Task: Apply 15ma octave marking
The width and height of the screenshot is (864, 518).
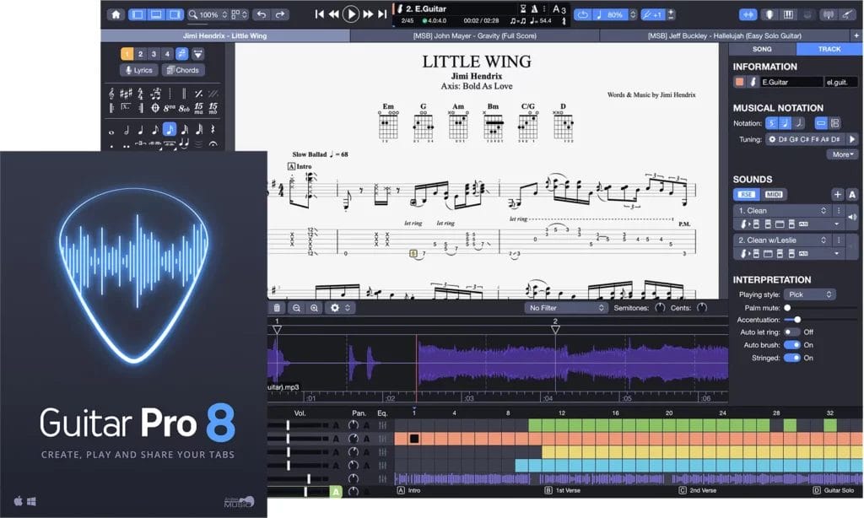Action: tap(198, 107)
